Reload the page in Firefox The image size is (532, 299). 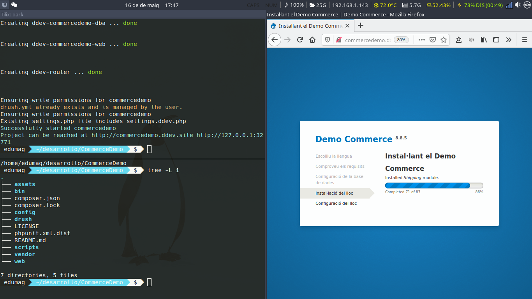(300, 40)
